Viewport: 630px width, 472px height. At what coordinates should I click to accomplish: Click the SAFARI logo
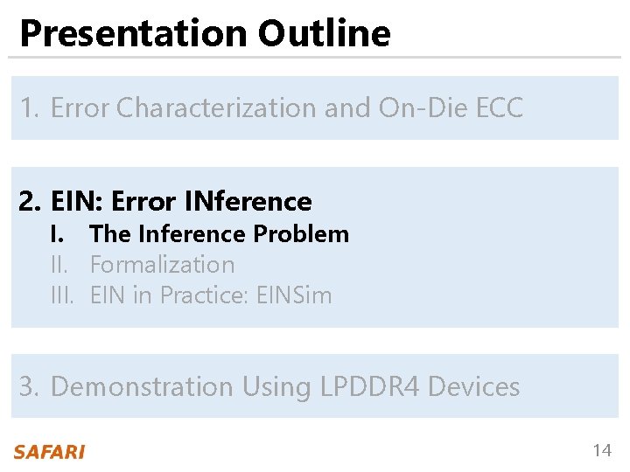point(49,452)
